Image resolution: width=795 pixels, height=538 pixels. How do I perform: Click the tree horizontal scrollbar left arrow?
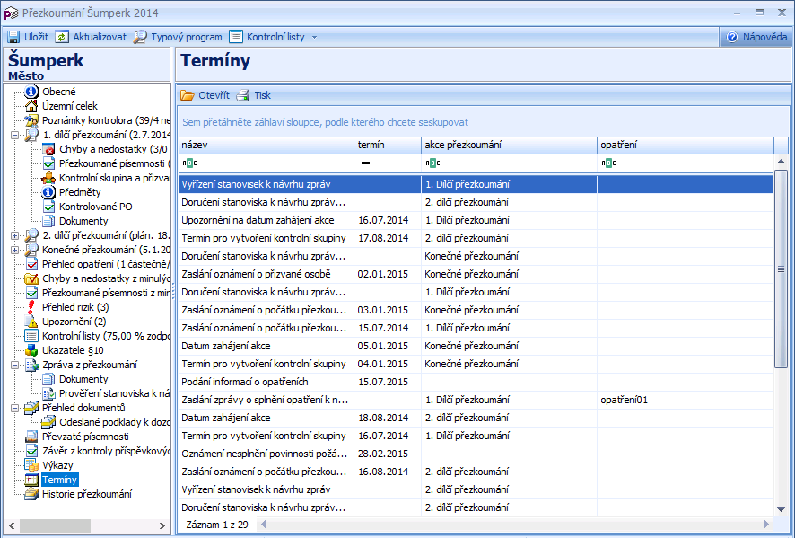[13, 525]
